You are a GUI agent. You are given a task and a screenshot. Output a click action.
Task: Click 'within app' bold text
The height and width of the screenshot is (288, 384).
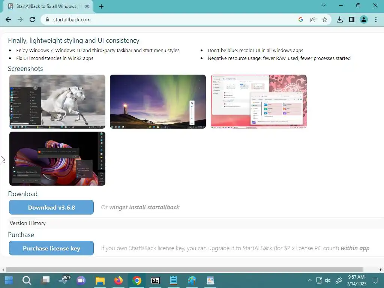point(355,248)
